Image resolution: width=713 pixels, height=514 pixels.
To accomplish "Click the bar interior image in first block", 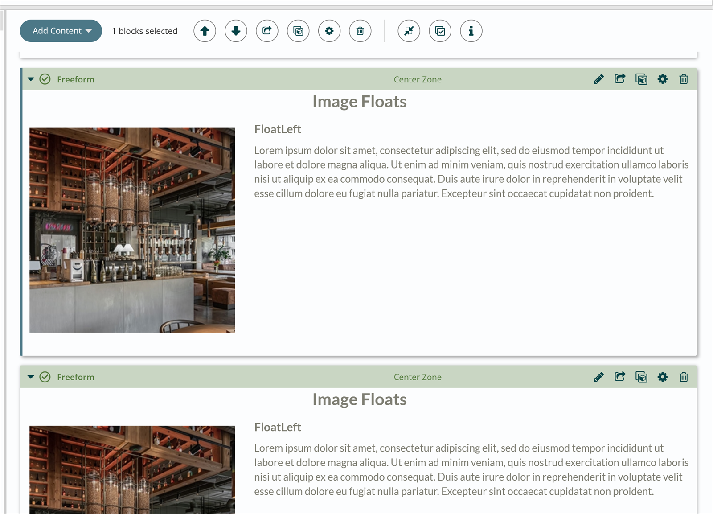I will coord(132,230).
